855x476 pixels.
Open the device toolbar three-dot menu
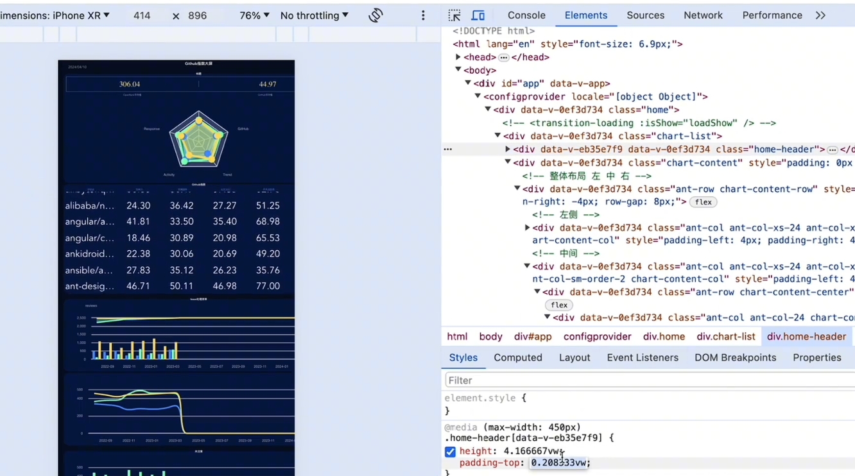423,15
